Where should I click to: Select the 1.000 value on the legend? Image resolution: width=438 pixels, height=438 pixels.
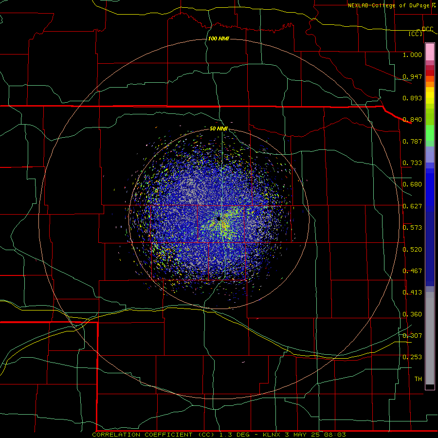click(x=412, y=55)
